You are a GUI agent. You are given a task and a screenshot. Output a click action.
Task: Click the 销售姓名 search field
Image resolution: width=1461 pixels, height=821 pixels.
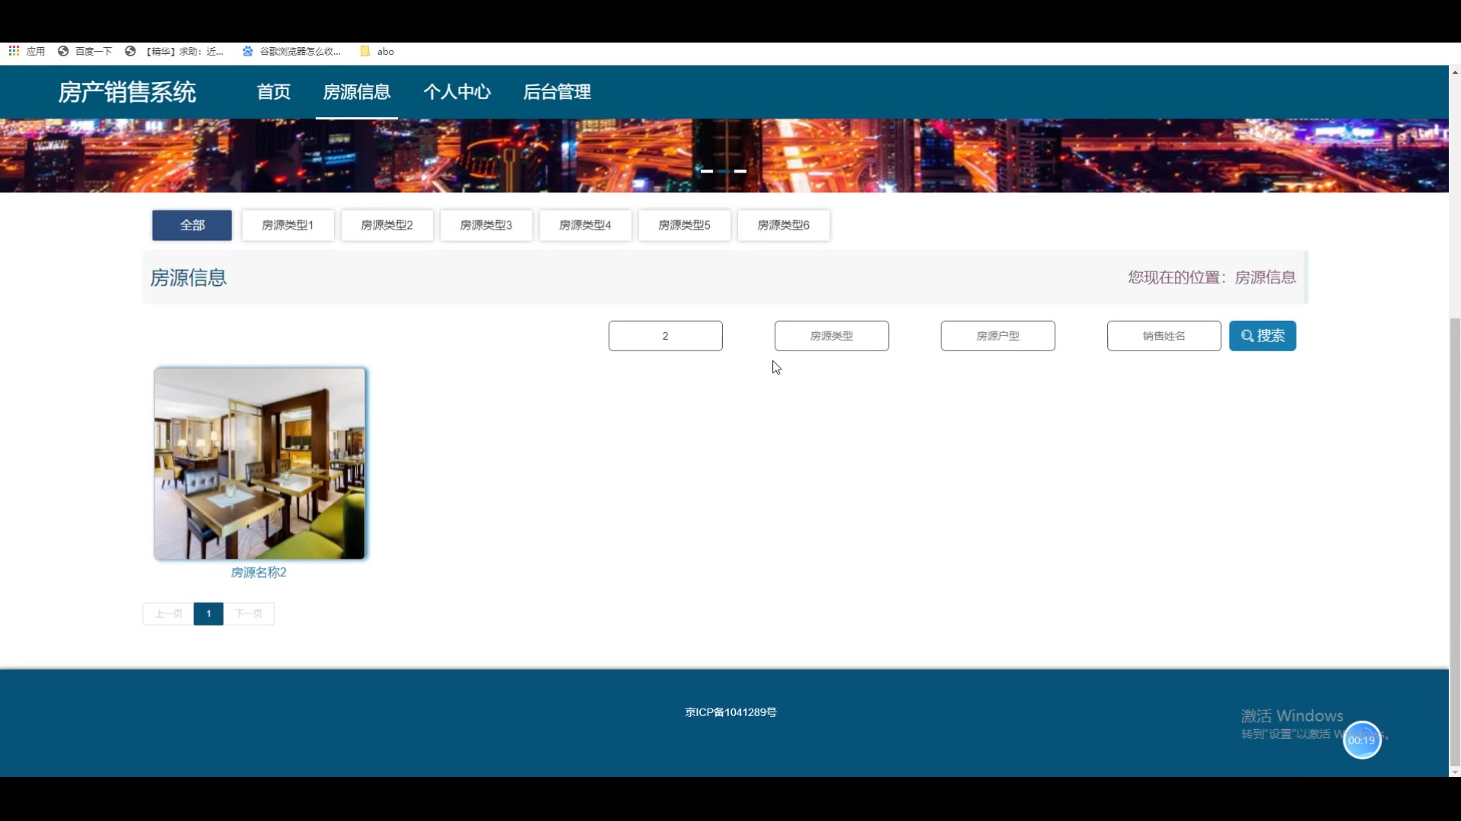(x=1163, y=335)
